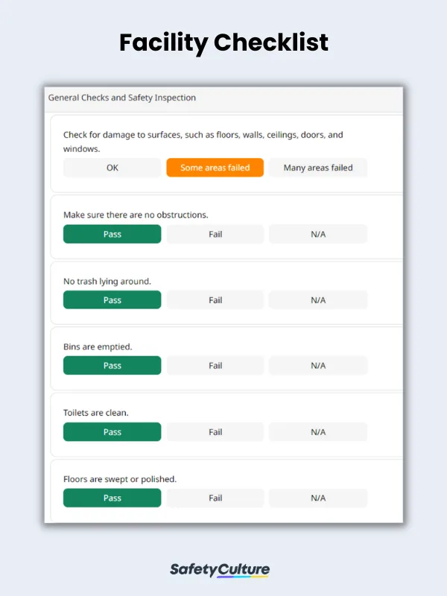Select 'Many areas failed' option
This screenshot has height=596, width=447.
(x=318, y=168)
